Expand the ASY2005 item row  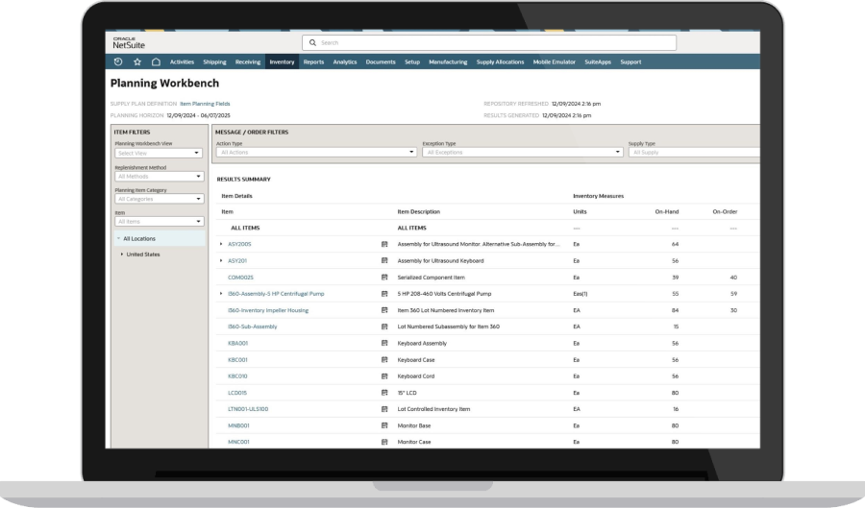221,244
